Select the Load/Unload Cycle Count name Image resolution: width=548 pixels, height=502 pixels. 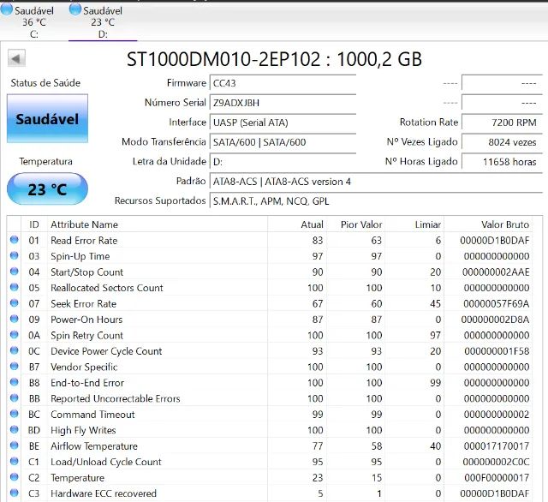click(x=106, y=462)
